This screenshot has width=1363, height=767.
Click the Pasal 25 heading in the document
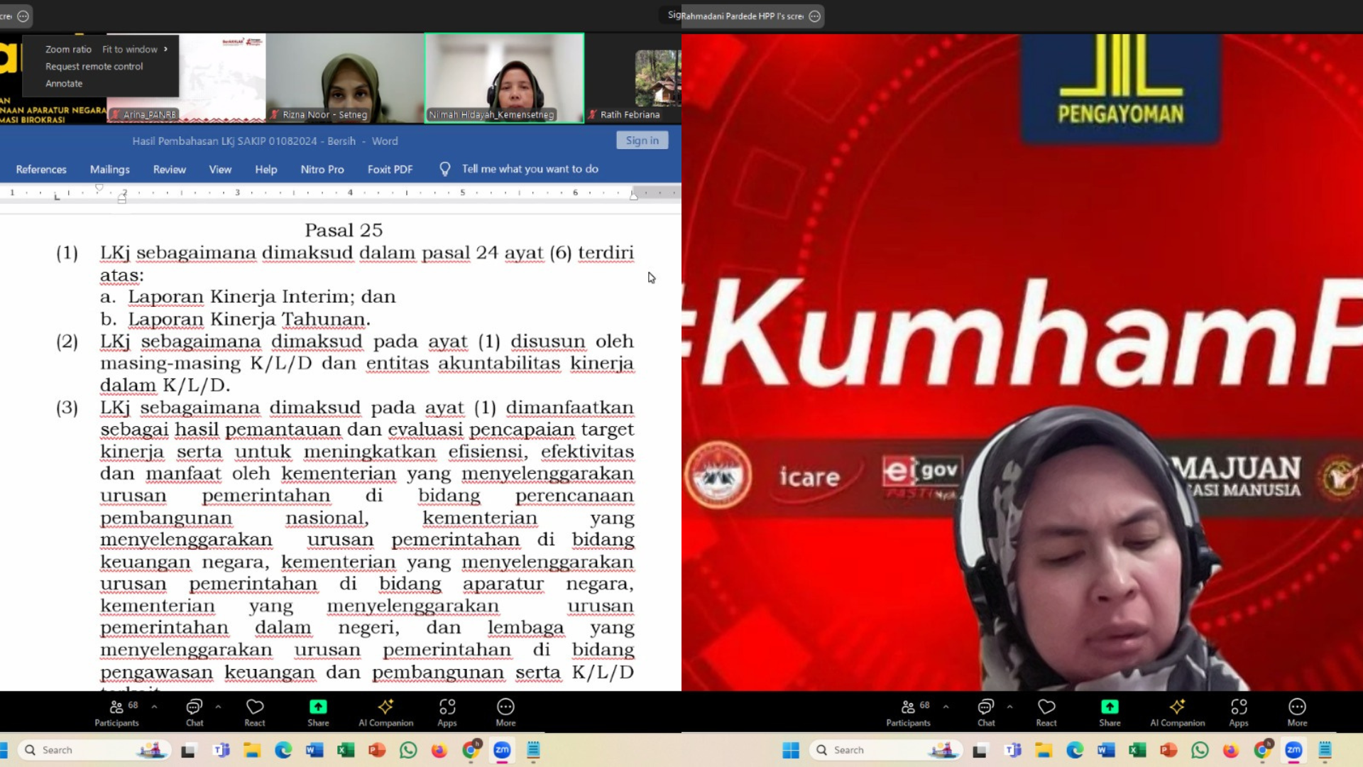(x=344, y=230)
